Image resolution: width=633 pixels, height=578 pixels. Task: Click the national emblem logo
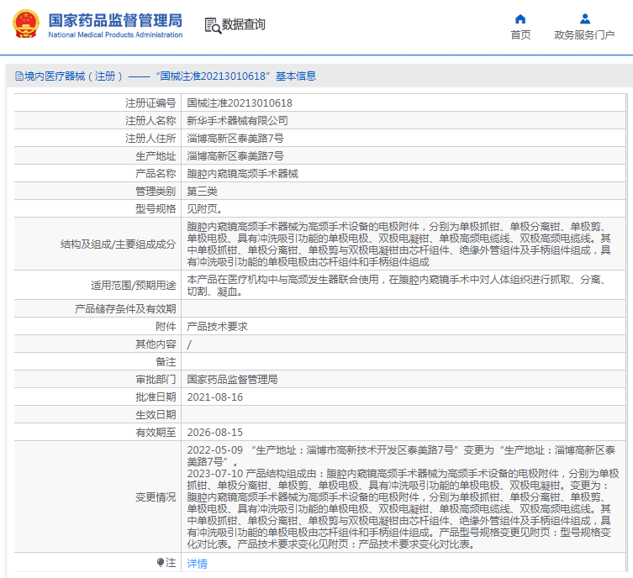point(26,24)
